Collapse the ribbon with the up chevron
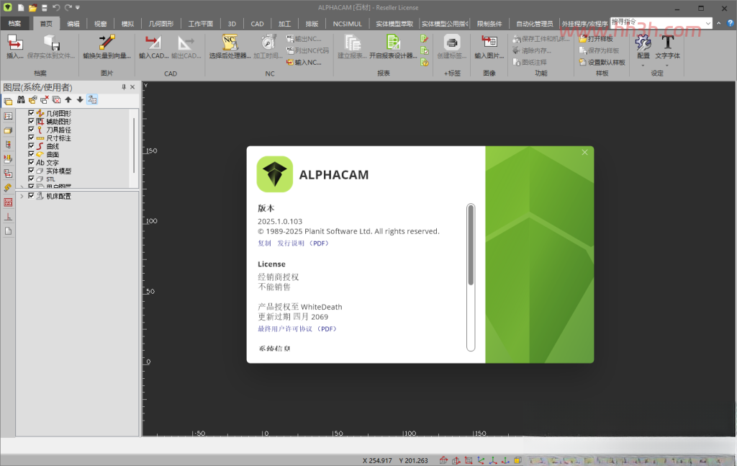The image size is (737, 466). pyautogui.click(x=719, y=23)
